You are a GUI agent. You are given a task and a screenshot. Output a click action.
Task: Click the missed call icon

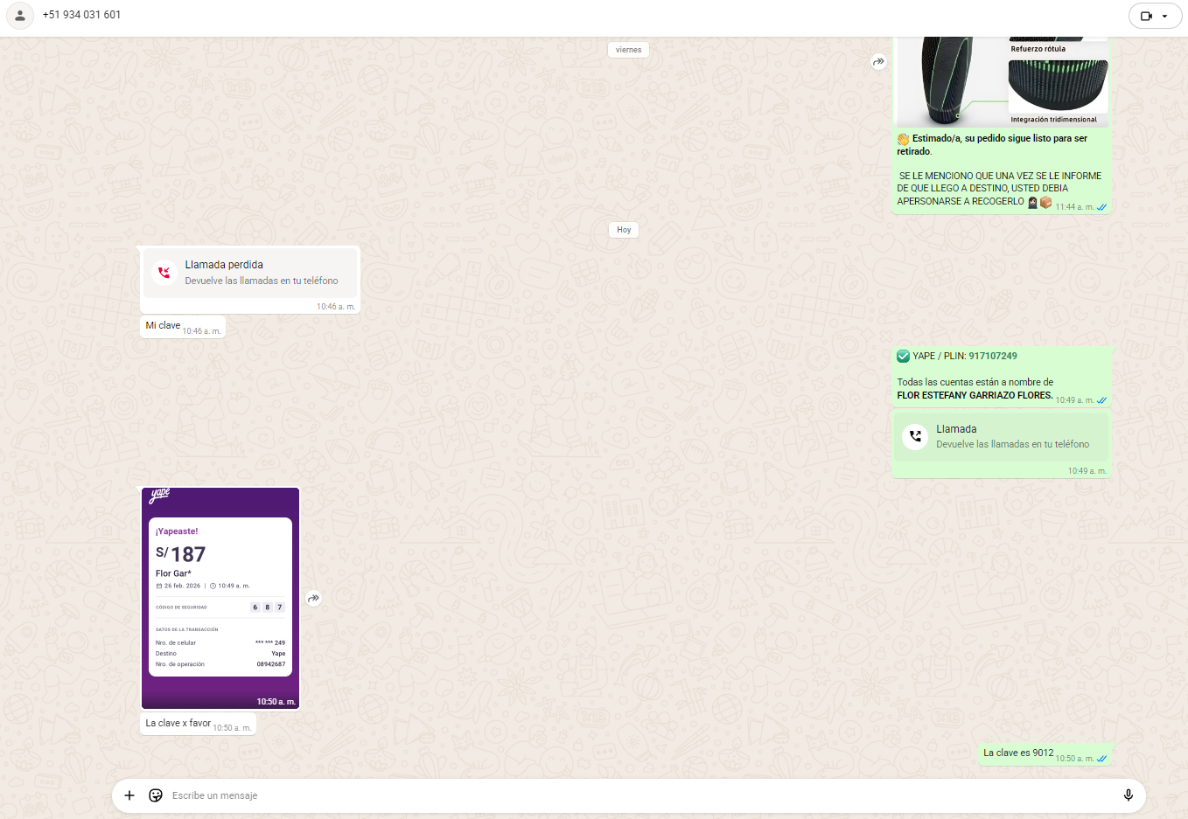(164, 273)
